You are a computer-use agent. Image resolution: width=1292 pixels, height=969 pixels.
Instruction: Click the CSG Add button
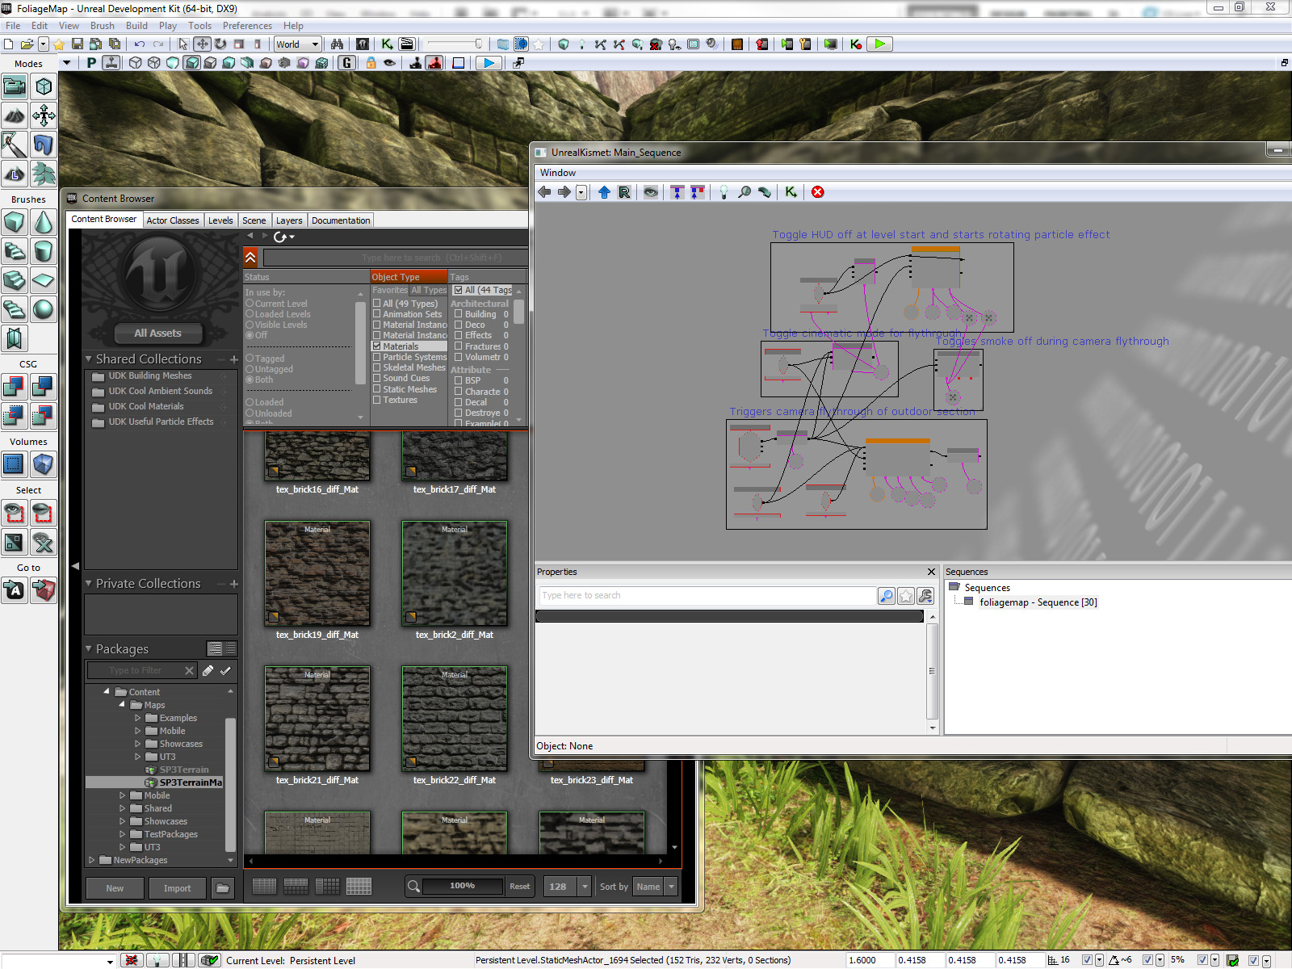[15, 387]
